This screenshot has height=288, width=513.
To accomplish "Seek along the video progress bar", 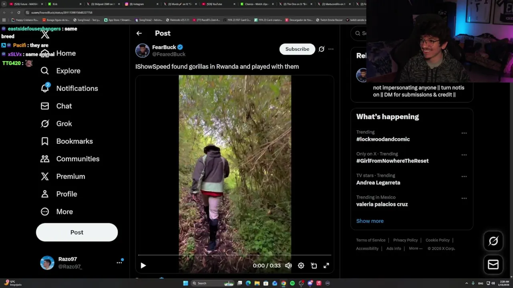I will [235, 255].
